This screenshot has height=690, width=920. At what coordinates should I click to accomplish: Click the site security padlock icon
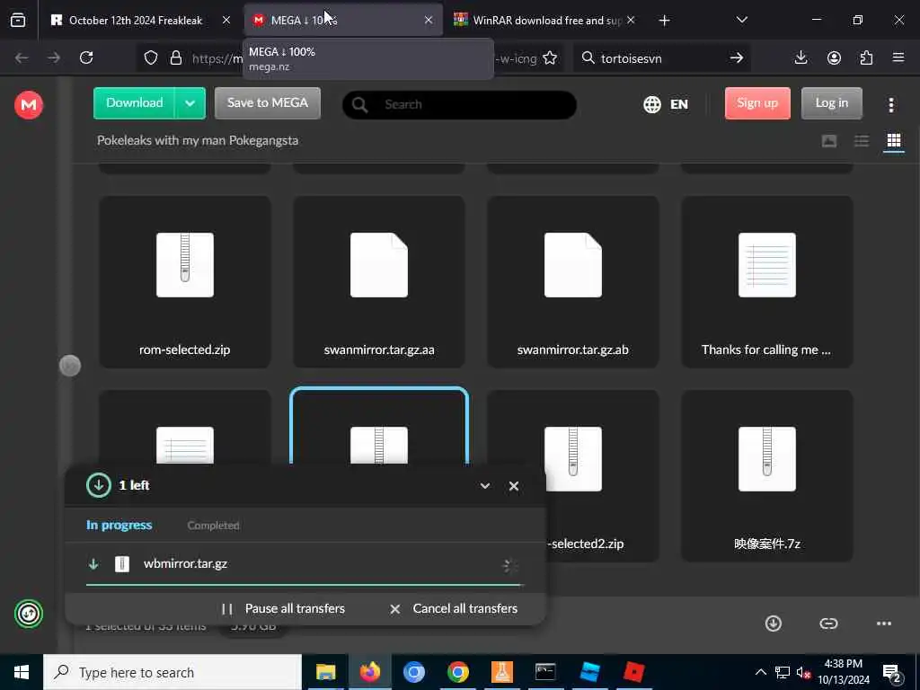175,57
